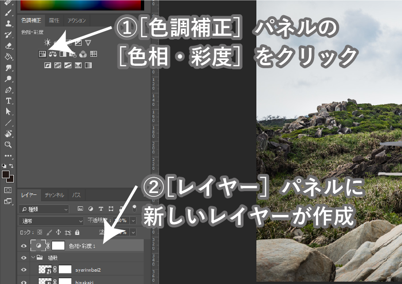Filter layers by type layers
The height and width of the screenshot is (284, 402).
pyautogui.click(x=101, y=209)
